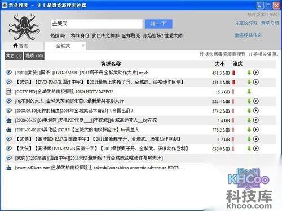Image resolution: width=282 pixels, height=211 pixels.
Task: Click the type icon of 【高清BD-RMVB row
Action: tap(9, 139)
